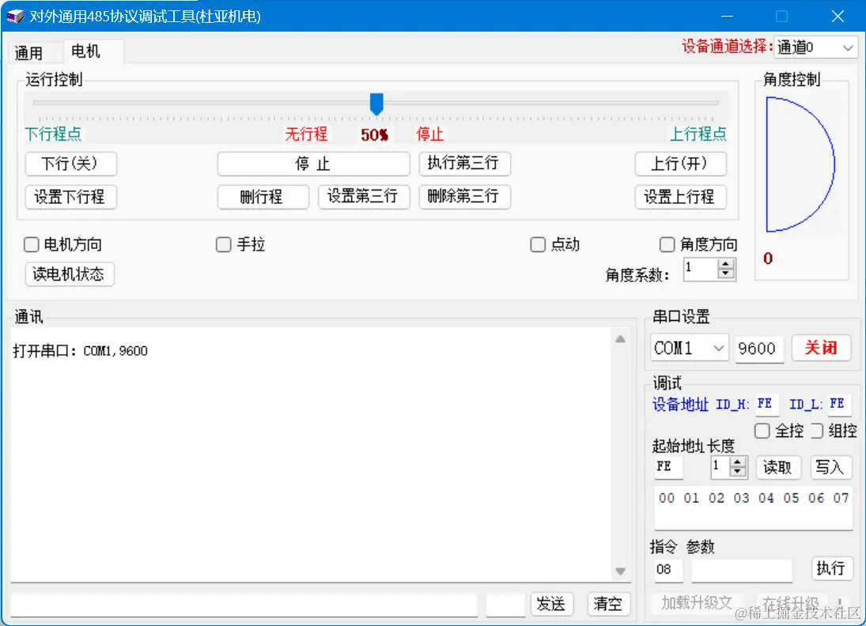The image size is (866, 626).
Task: Click the long send-message input field
Action: [x=244, y=605]
